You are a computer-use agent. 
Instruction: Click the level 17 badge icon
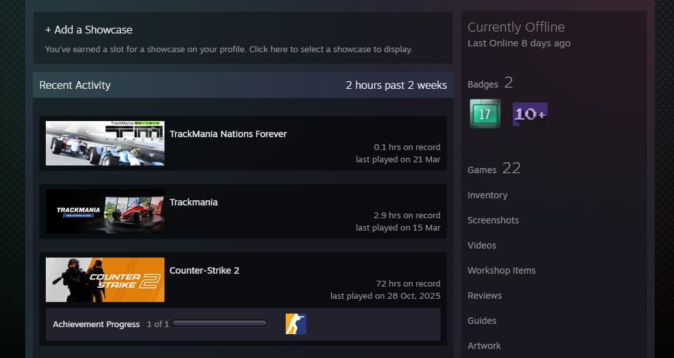pos(485,114)
